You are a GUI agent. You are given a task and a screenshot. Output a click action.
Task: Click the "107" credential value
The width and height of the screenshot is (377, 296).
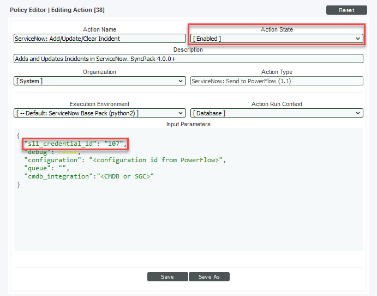pos(116,144)
